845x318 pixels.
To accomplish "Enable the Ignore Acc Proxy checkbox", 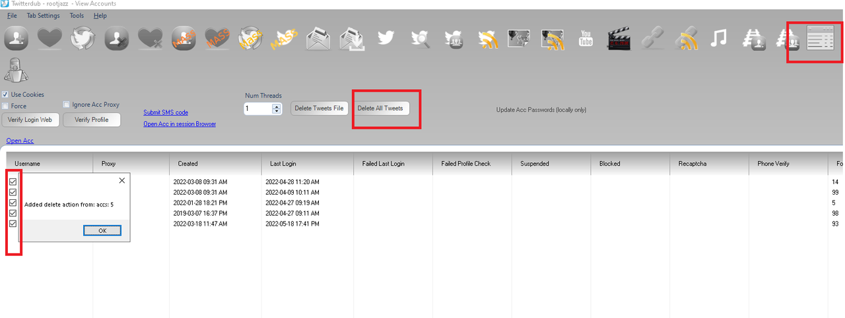I will pos(67,104).
